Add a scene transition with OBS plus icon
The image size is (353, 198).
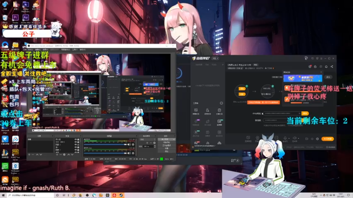[x=147, y=143]
